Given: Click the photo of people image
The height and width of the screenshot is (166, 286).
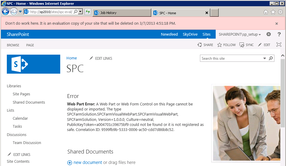Looking at the screenshot, I should [247, 123].
